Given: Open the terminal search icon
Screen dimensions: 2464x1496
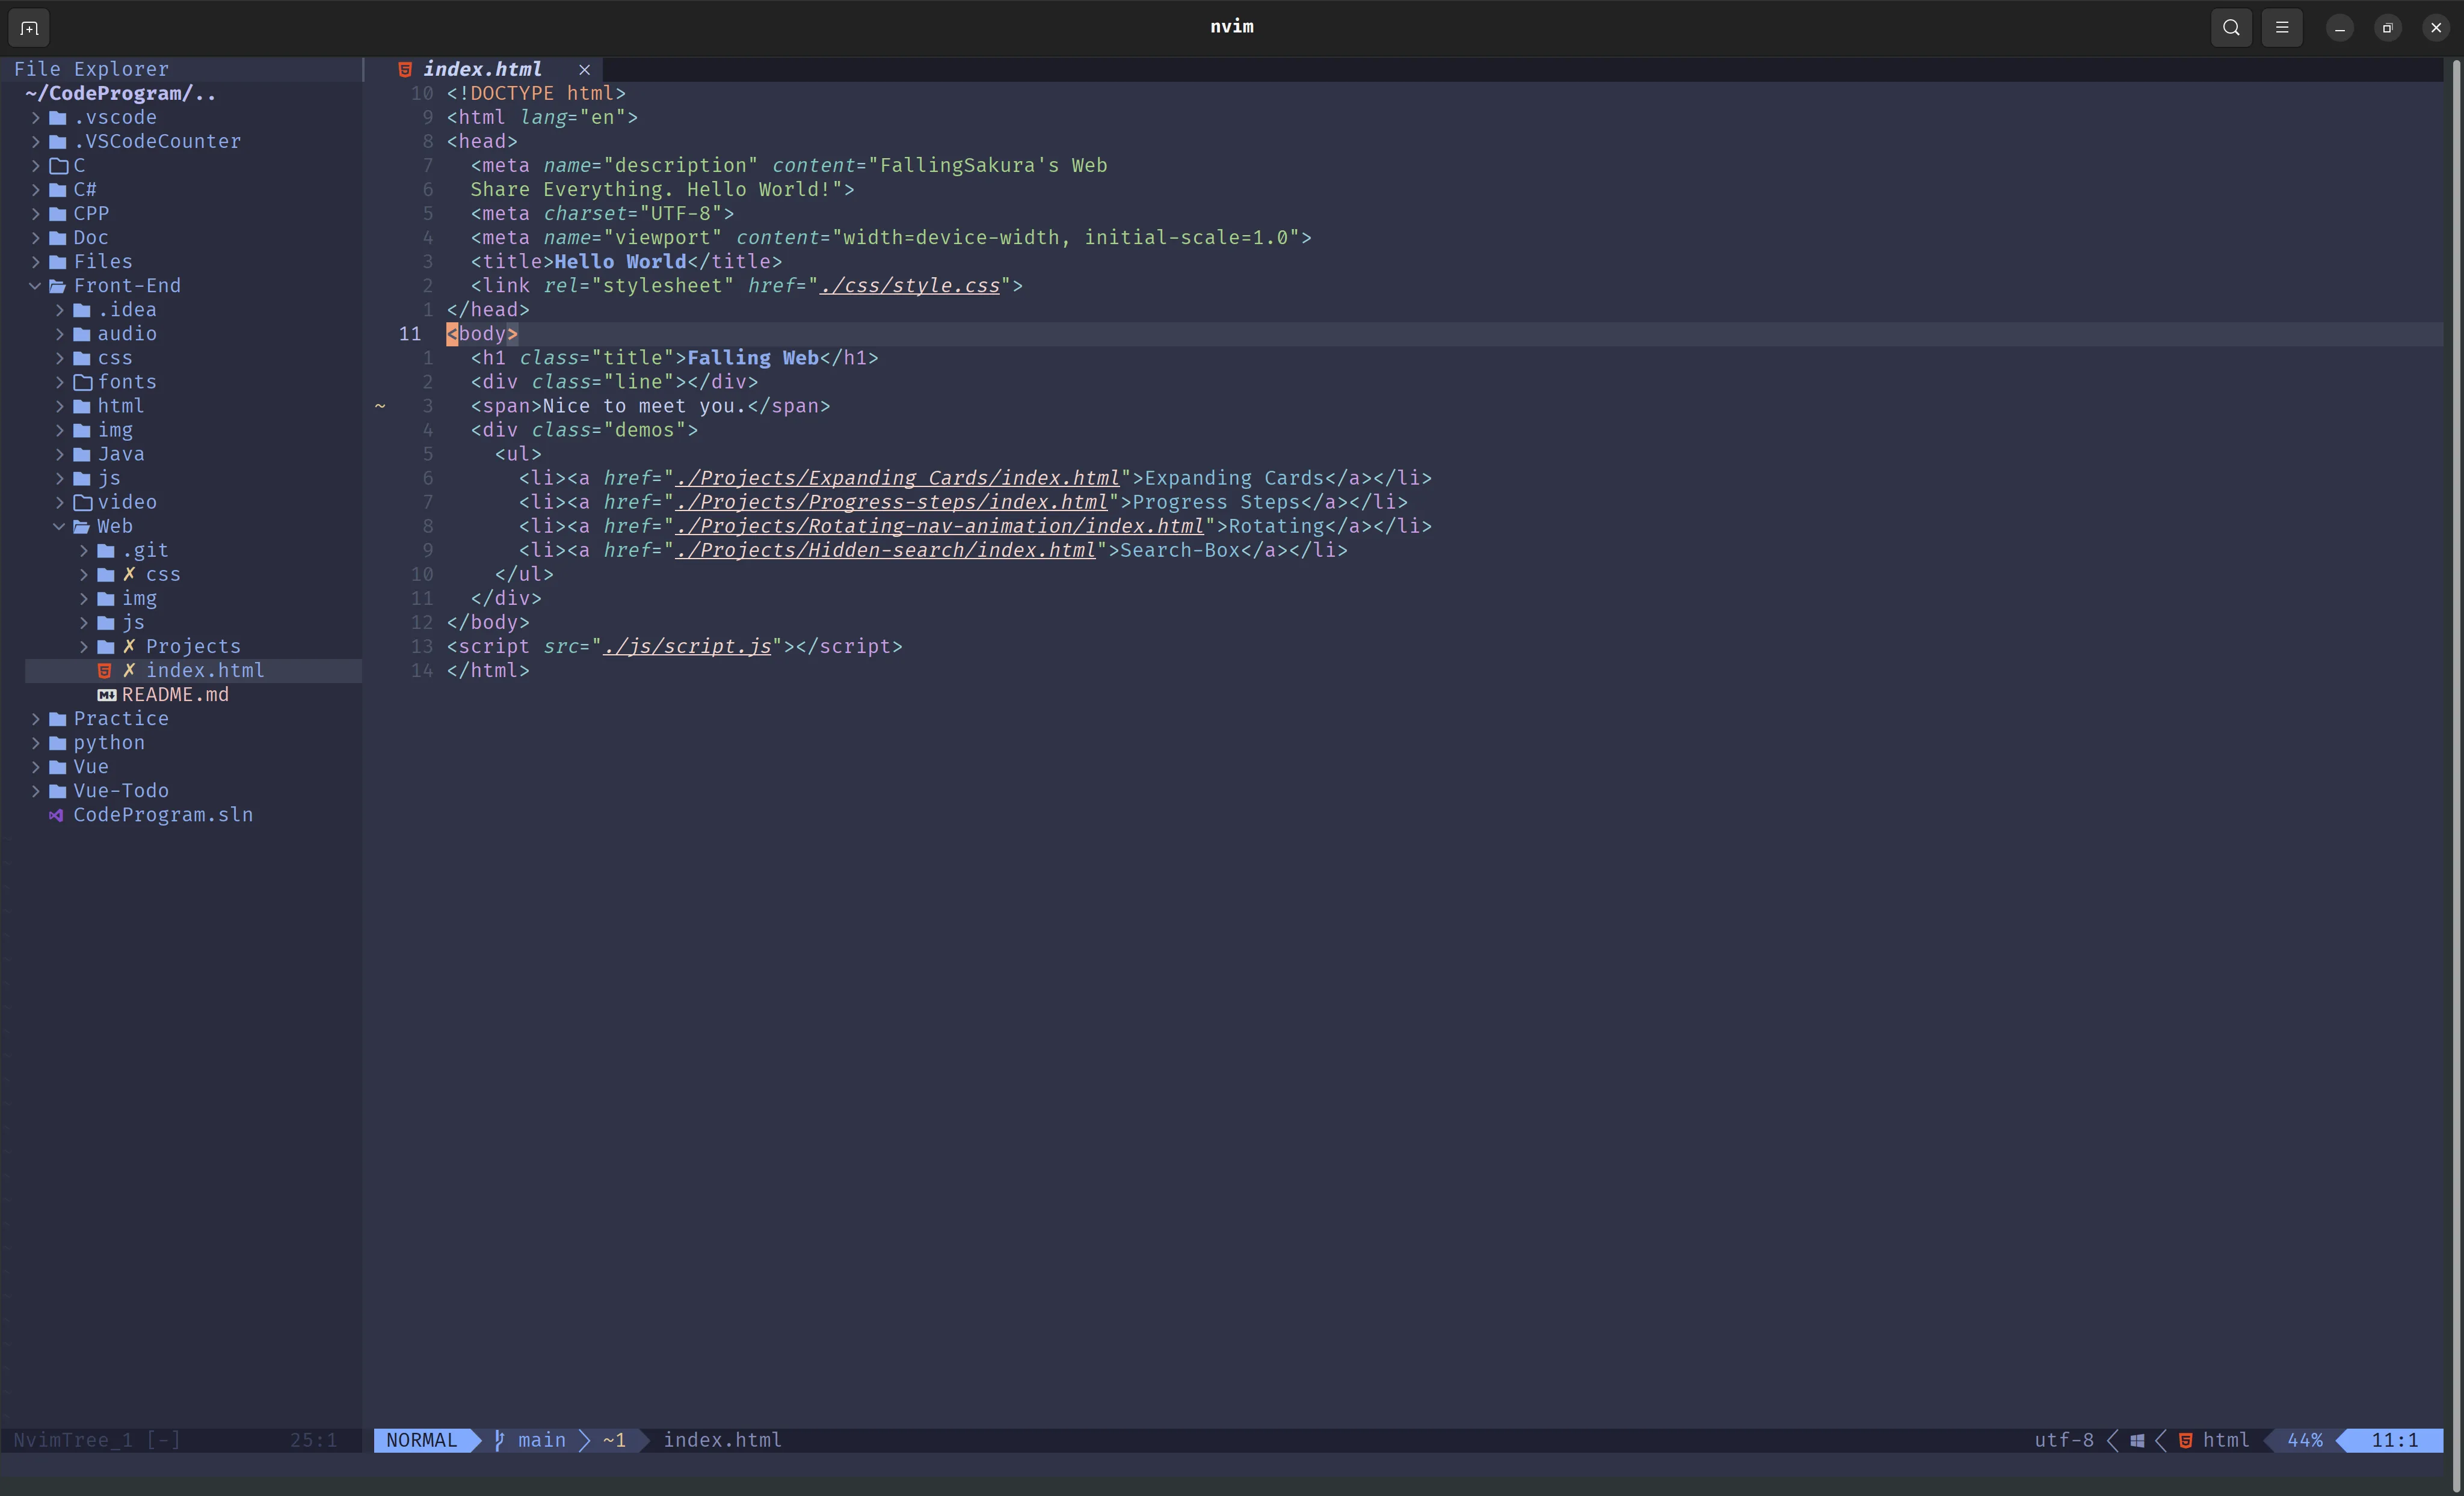Looking at the screenshot, I should tap(2231, 28).
